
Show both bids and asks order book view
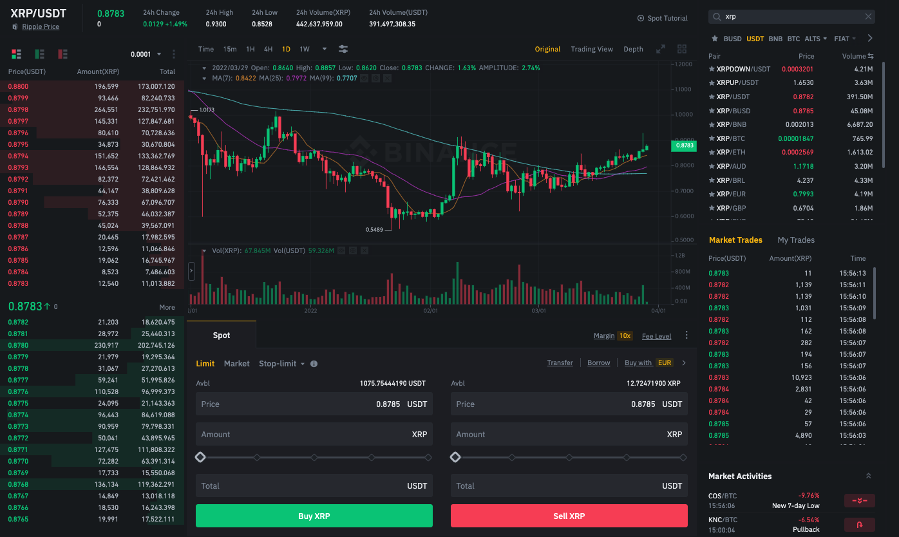point(17,54)
